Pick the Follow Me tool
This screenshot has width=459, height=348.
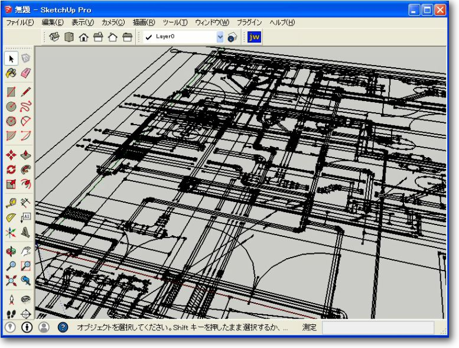[x=26, y=169]
